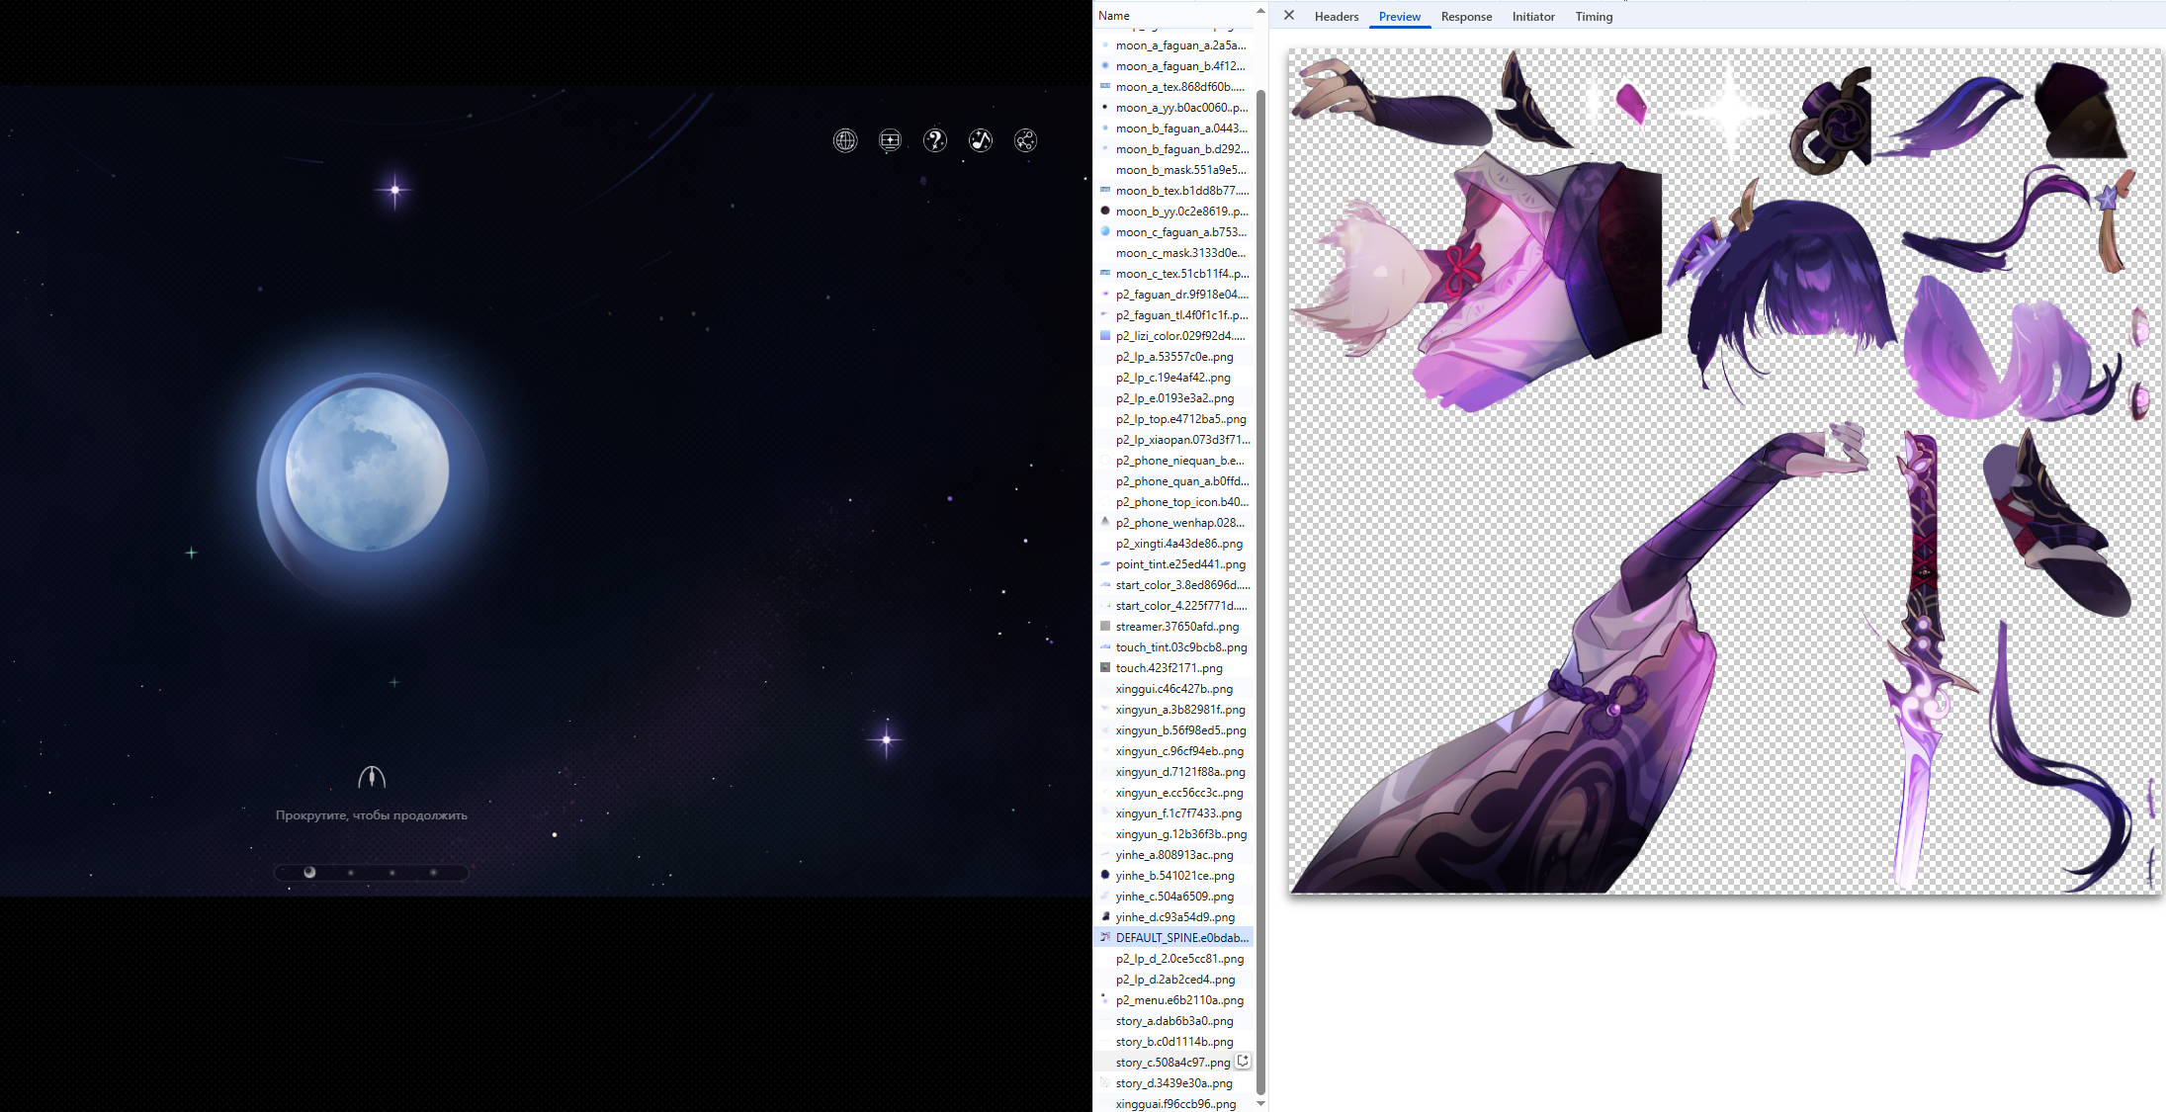The width and height of the screenshot is (2166, 1112).
Task: Select the DEFAULT_SPINE.e0bdab request row
Action: [1173, 938]
